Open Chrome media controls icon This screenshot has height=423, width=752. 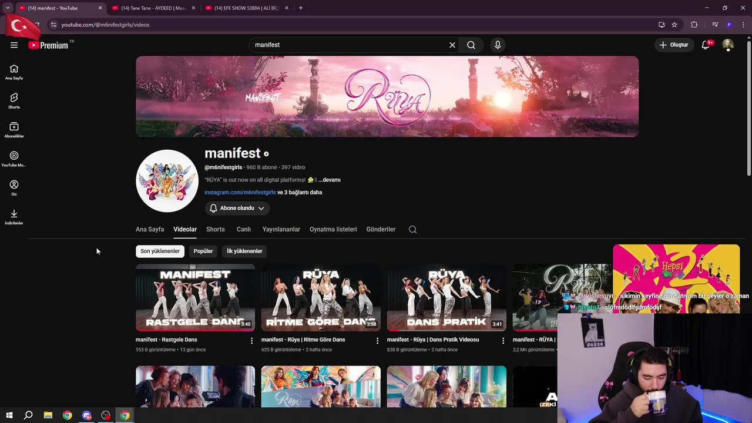click(x=715, y=25)
